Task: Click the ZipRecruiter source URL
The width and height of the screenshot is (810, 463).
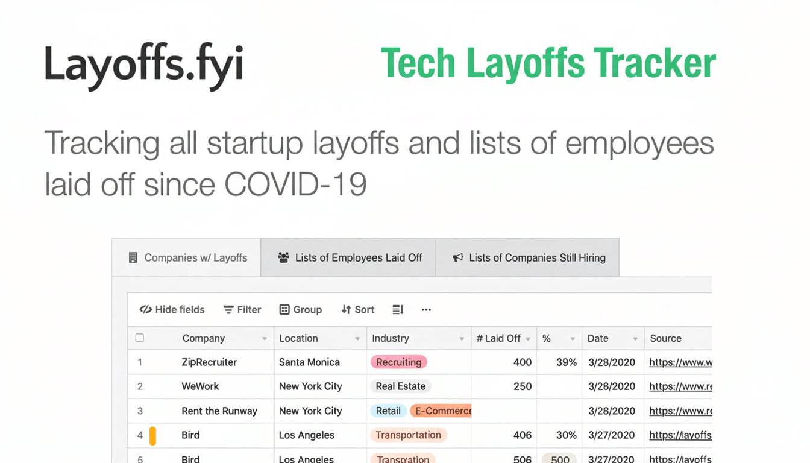Action: coord(680,362)
